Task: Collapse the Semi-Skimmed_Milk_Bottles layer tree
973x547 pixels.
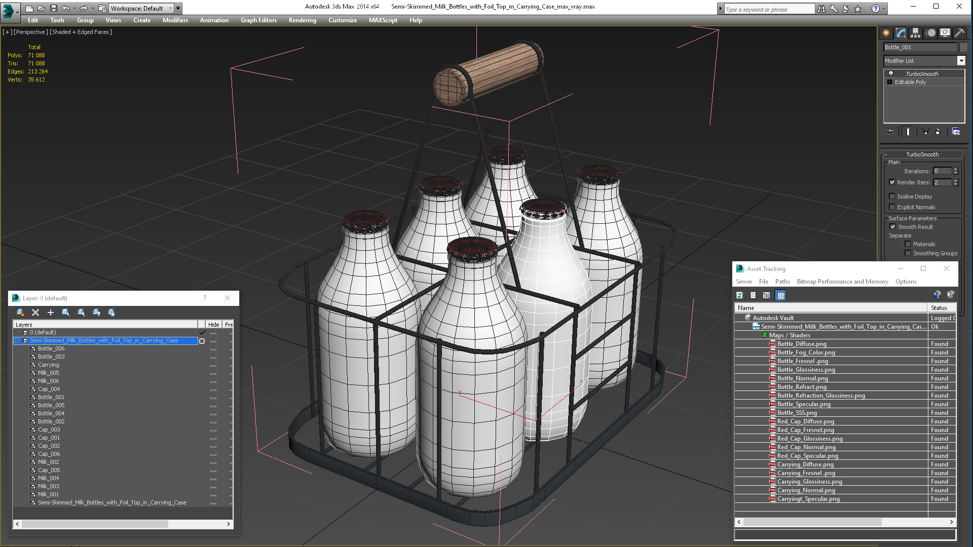Action: (x=17, y=341)
